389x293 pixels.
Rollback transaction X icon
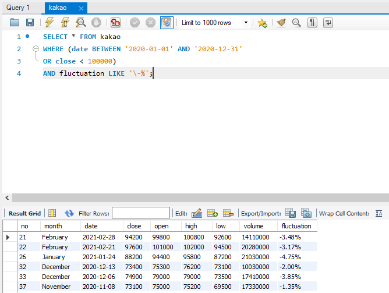pos(150,23)
